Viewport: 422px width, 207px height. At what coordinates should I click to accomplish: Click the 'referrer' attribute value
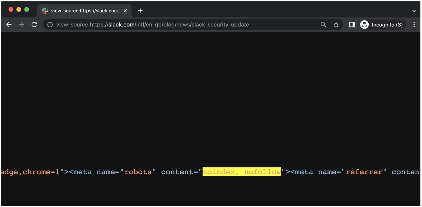point(364,172)
